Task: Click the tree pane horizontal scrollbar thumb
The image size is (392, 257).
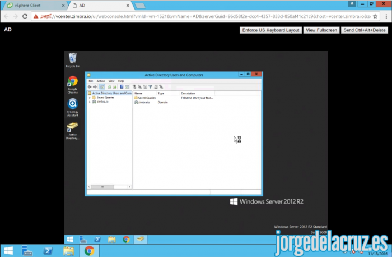Action: (x=102, y=187)
